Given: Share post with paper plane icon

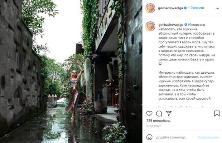Looking at the screenshot, I should coord(169,113).
